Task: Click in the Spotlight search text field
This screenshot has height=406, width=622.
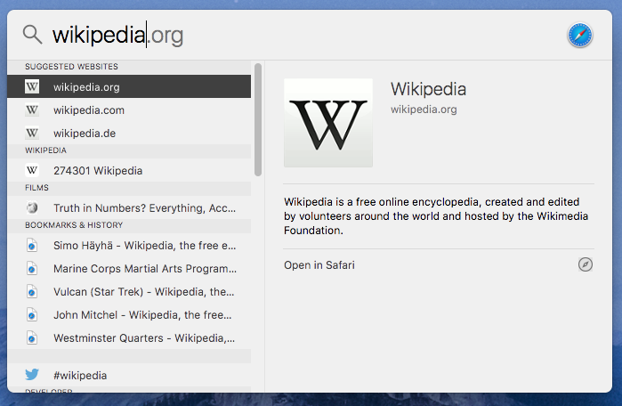Action: tap(305, 35)
